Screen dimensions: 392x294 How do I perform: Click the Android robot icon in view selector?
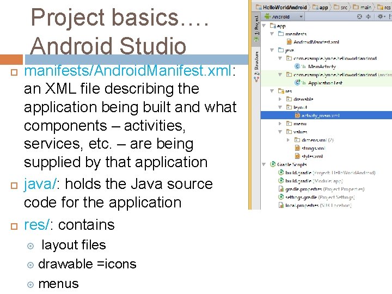268,16
